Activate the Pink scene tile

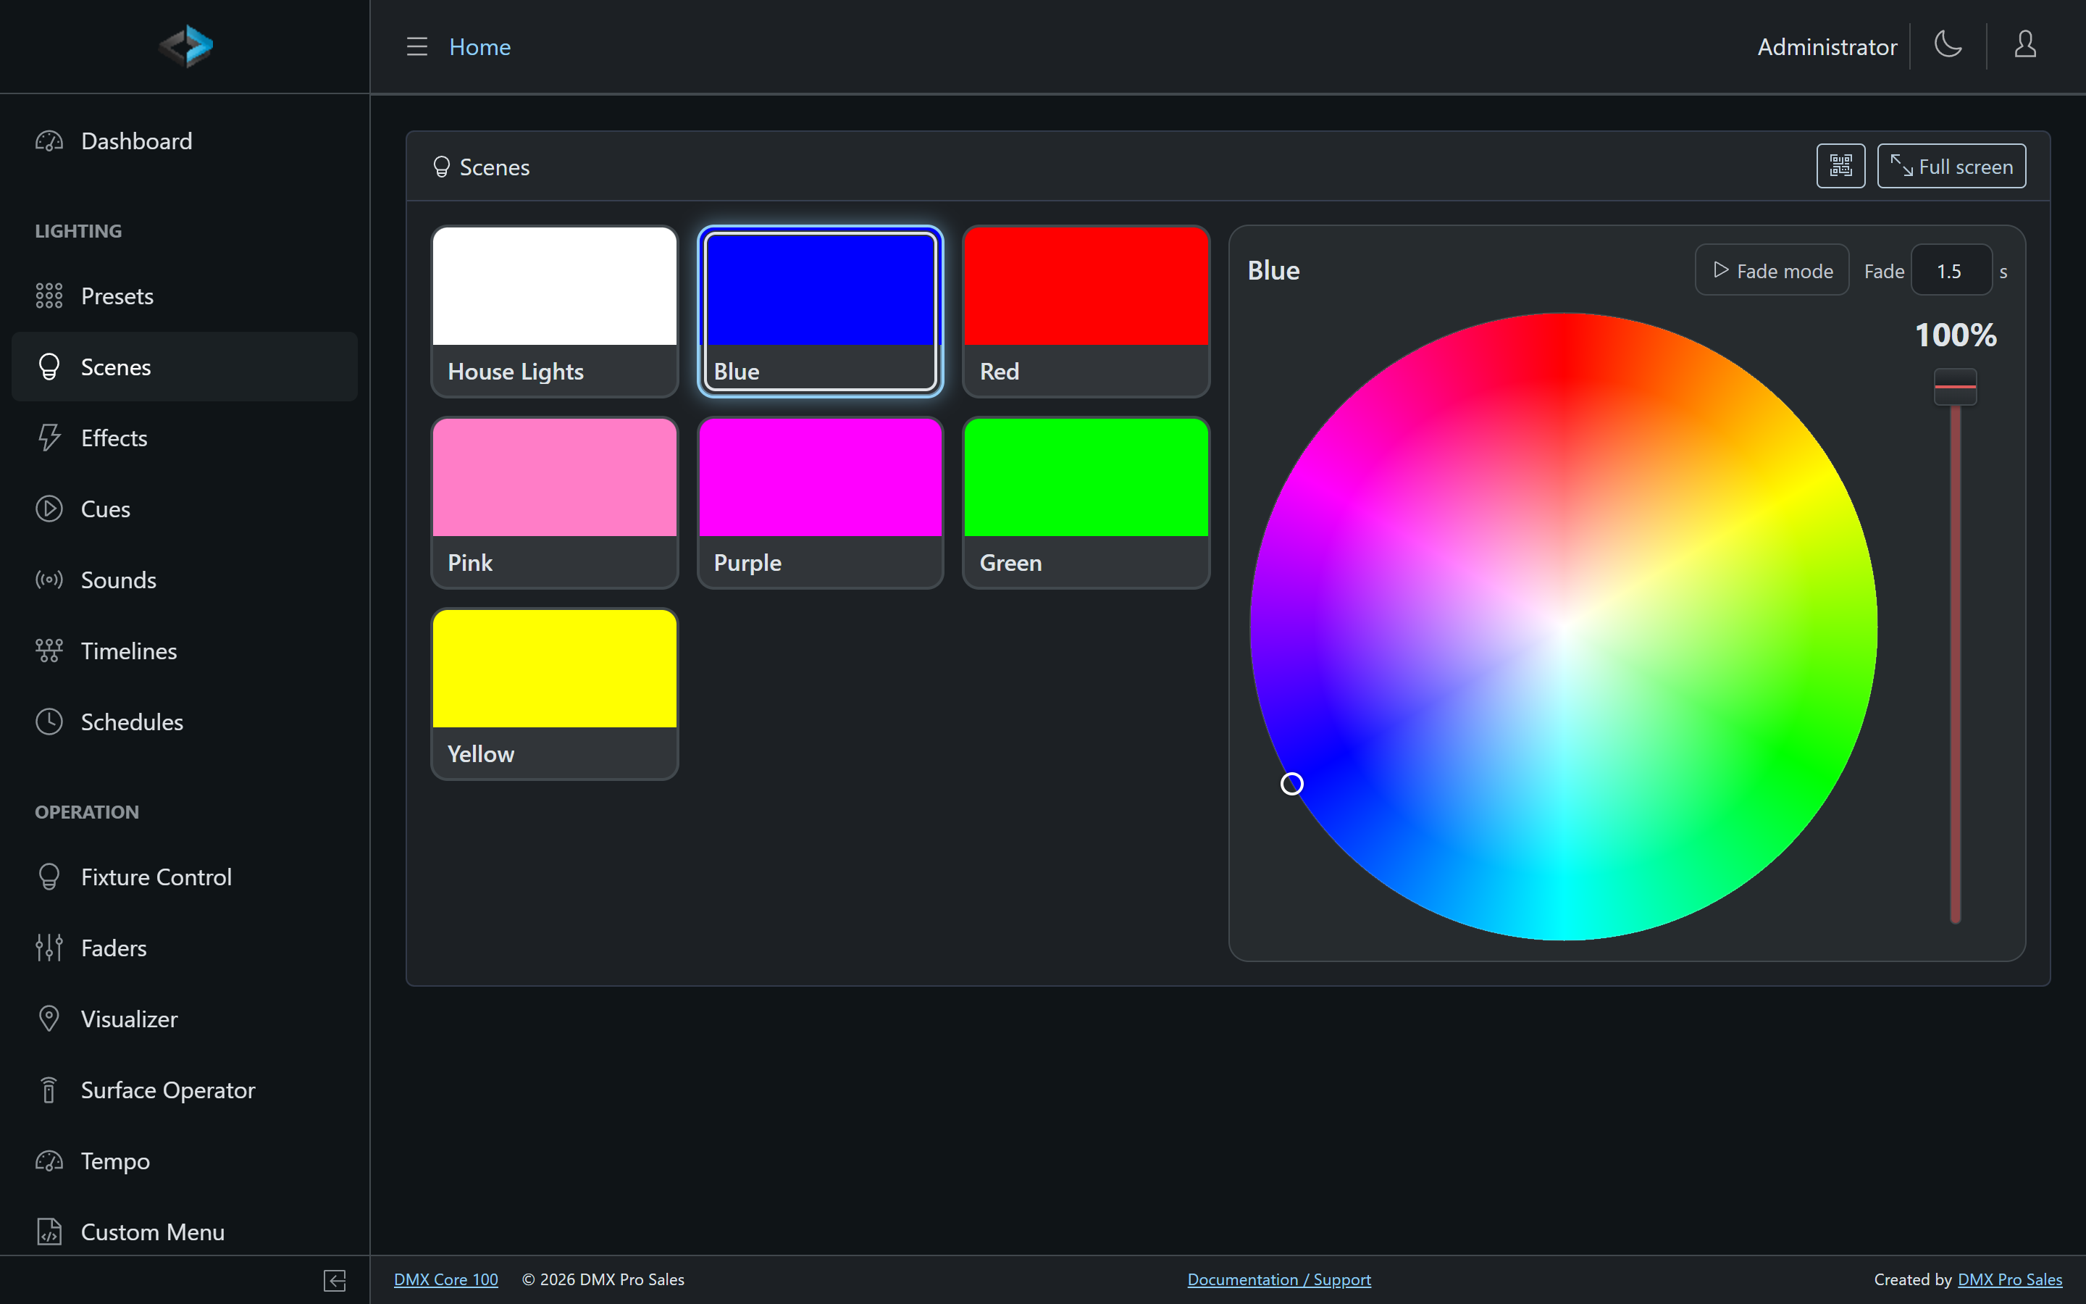coord(554,503)
